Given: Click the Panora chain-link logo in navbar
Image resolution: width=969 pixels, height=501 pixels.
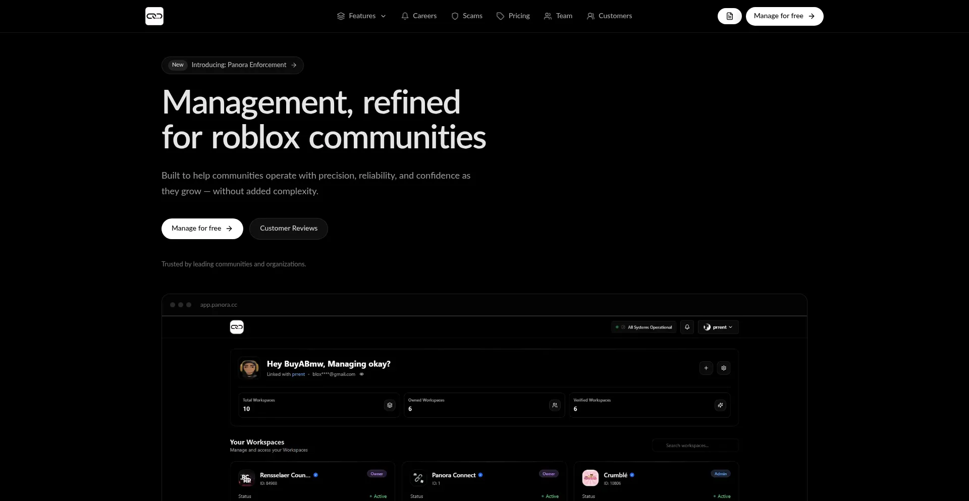Looking at the screenshot, I should (x=154, y=16).
